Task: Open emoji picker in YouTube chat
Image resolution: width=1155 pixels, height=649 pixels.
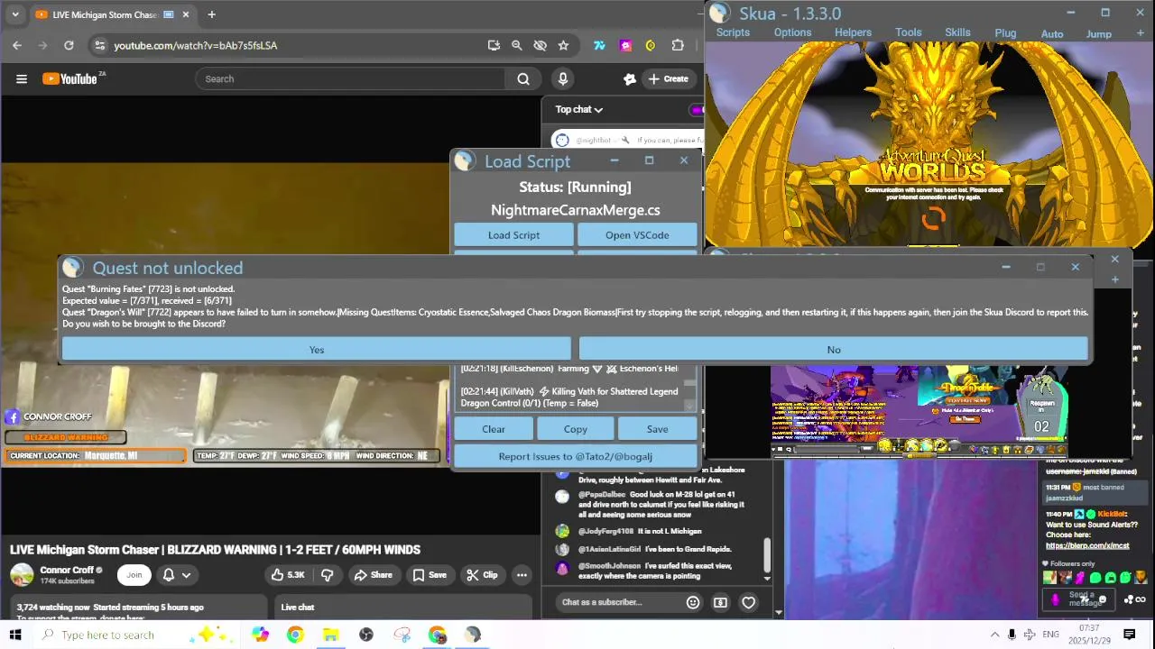Action: (x=693, y=602)
